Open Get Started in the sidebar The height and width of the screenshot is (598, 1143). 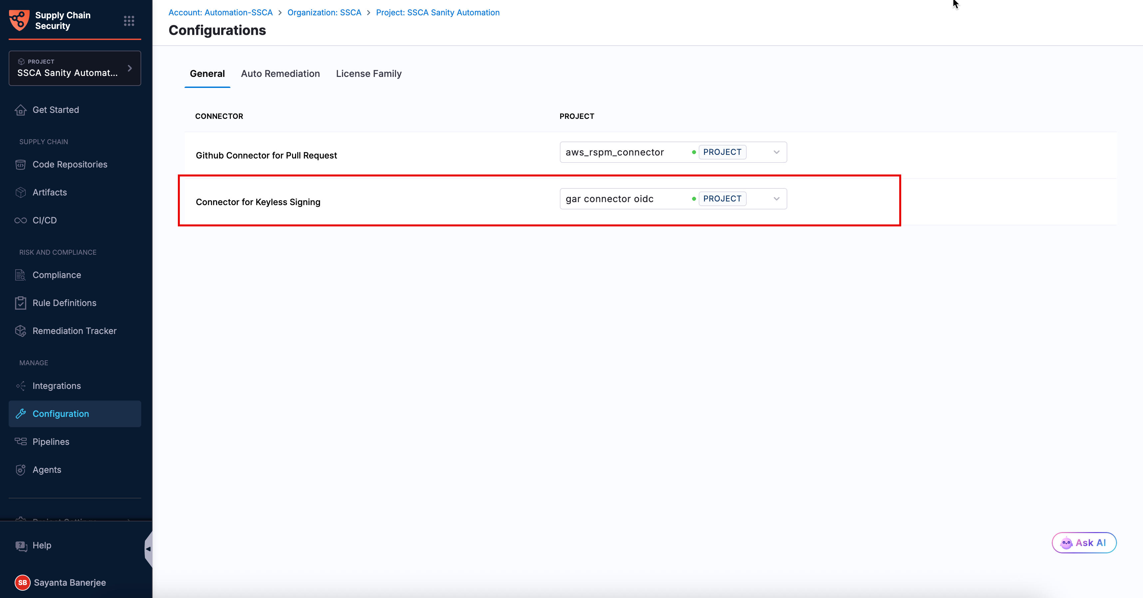point(75,110)
